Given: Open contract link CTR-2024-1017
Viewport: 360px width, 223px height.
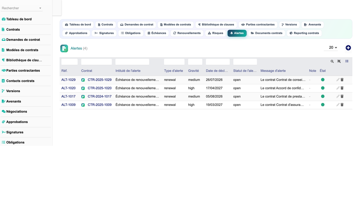Looking at the screenshot, I should pyautogui.click(x=100, y=97).
